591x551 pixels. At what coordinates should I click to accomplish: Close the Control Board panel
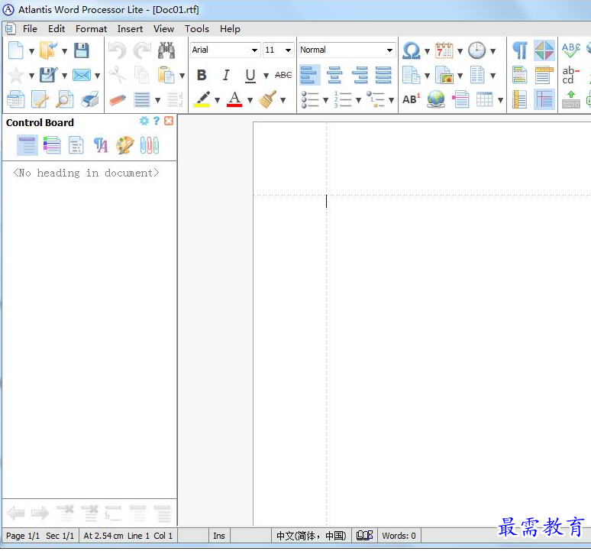(169, 121)
